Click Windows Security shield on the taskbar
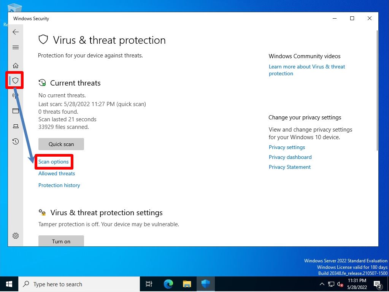This screenshot has height=292, width=389. [x=205, y=284]
